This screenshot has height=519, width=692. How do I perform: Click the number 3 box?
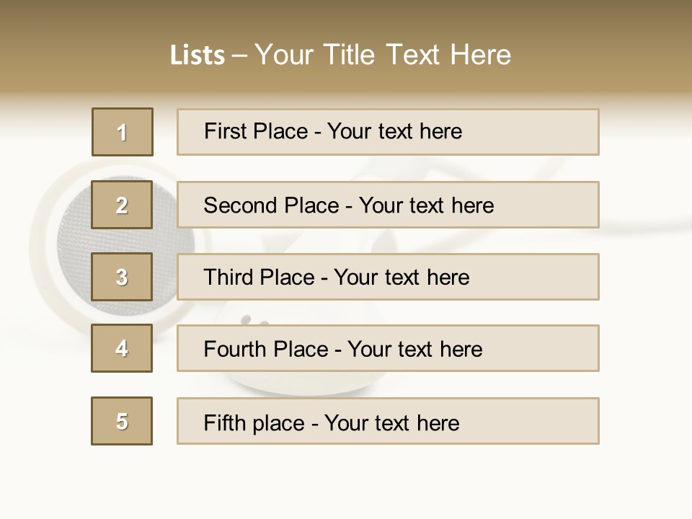click(x=122, y=277)
